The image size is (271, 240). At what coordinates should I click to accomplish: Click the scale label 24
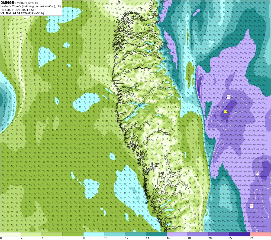tap(252, 238)
